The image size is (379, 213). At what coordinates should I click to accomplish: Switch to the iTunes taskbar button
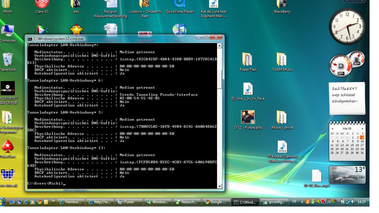(129, 202)
